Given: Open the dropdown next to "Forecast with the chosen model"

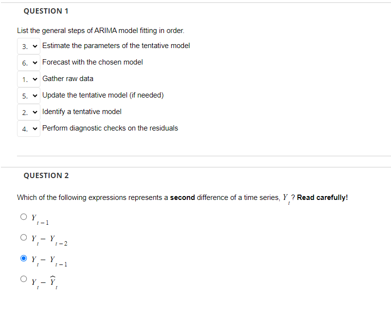Looking at the screenshot, I should click(x=29, y=62).
